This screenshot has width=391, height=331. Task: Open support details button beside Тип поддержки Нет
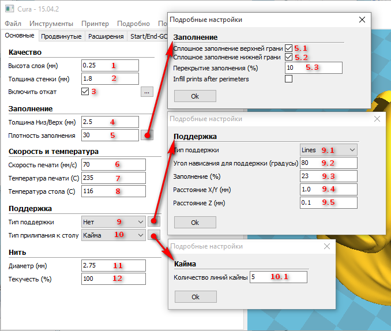(153, 221)
